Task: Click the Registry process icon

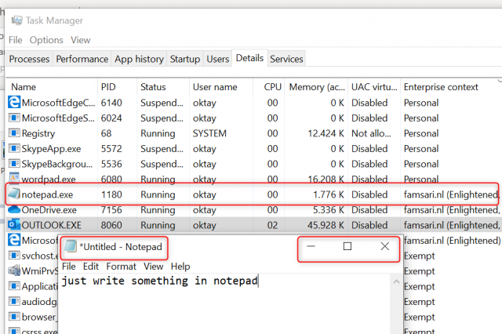Action: tap(14, 133)
